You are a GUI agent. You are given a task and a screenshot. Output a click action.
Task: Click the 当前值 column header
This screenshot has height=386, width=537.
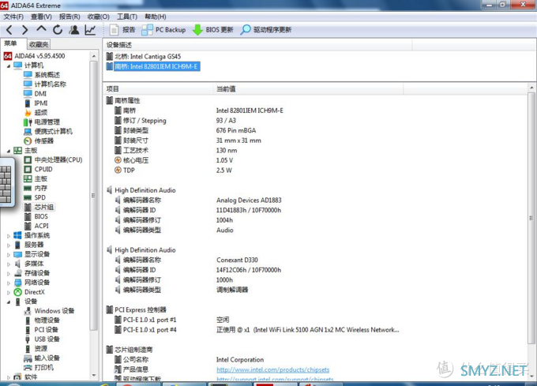(309, 89)
